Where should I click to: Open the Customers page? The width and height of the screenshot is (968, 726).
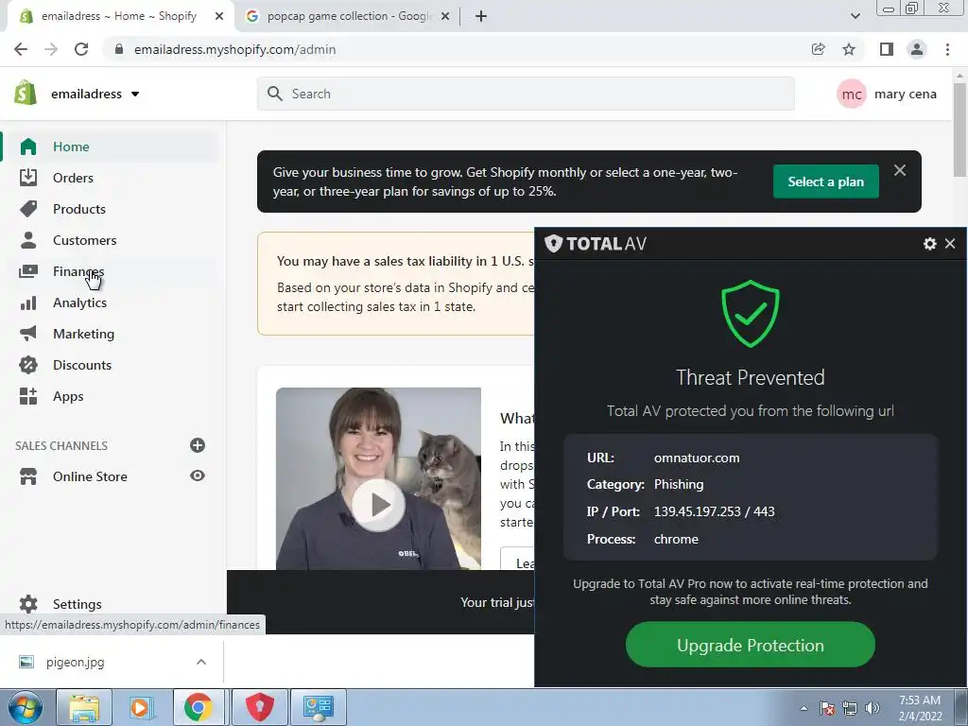(84, 240)
